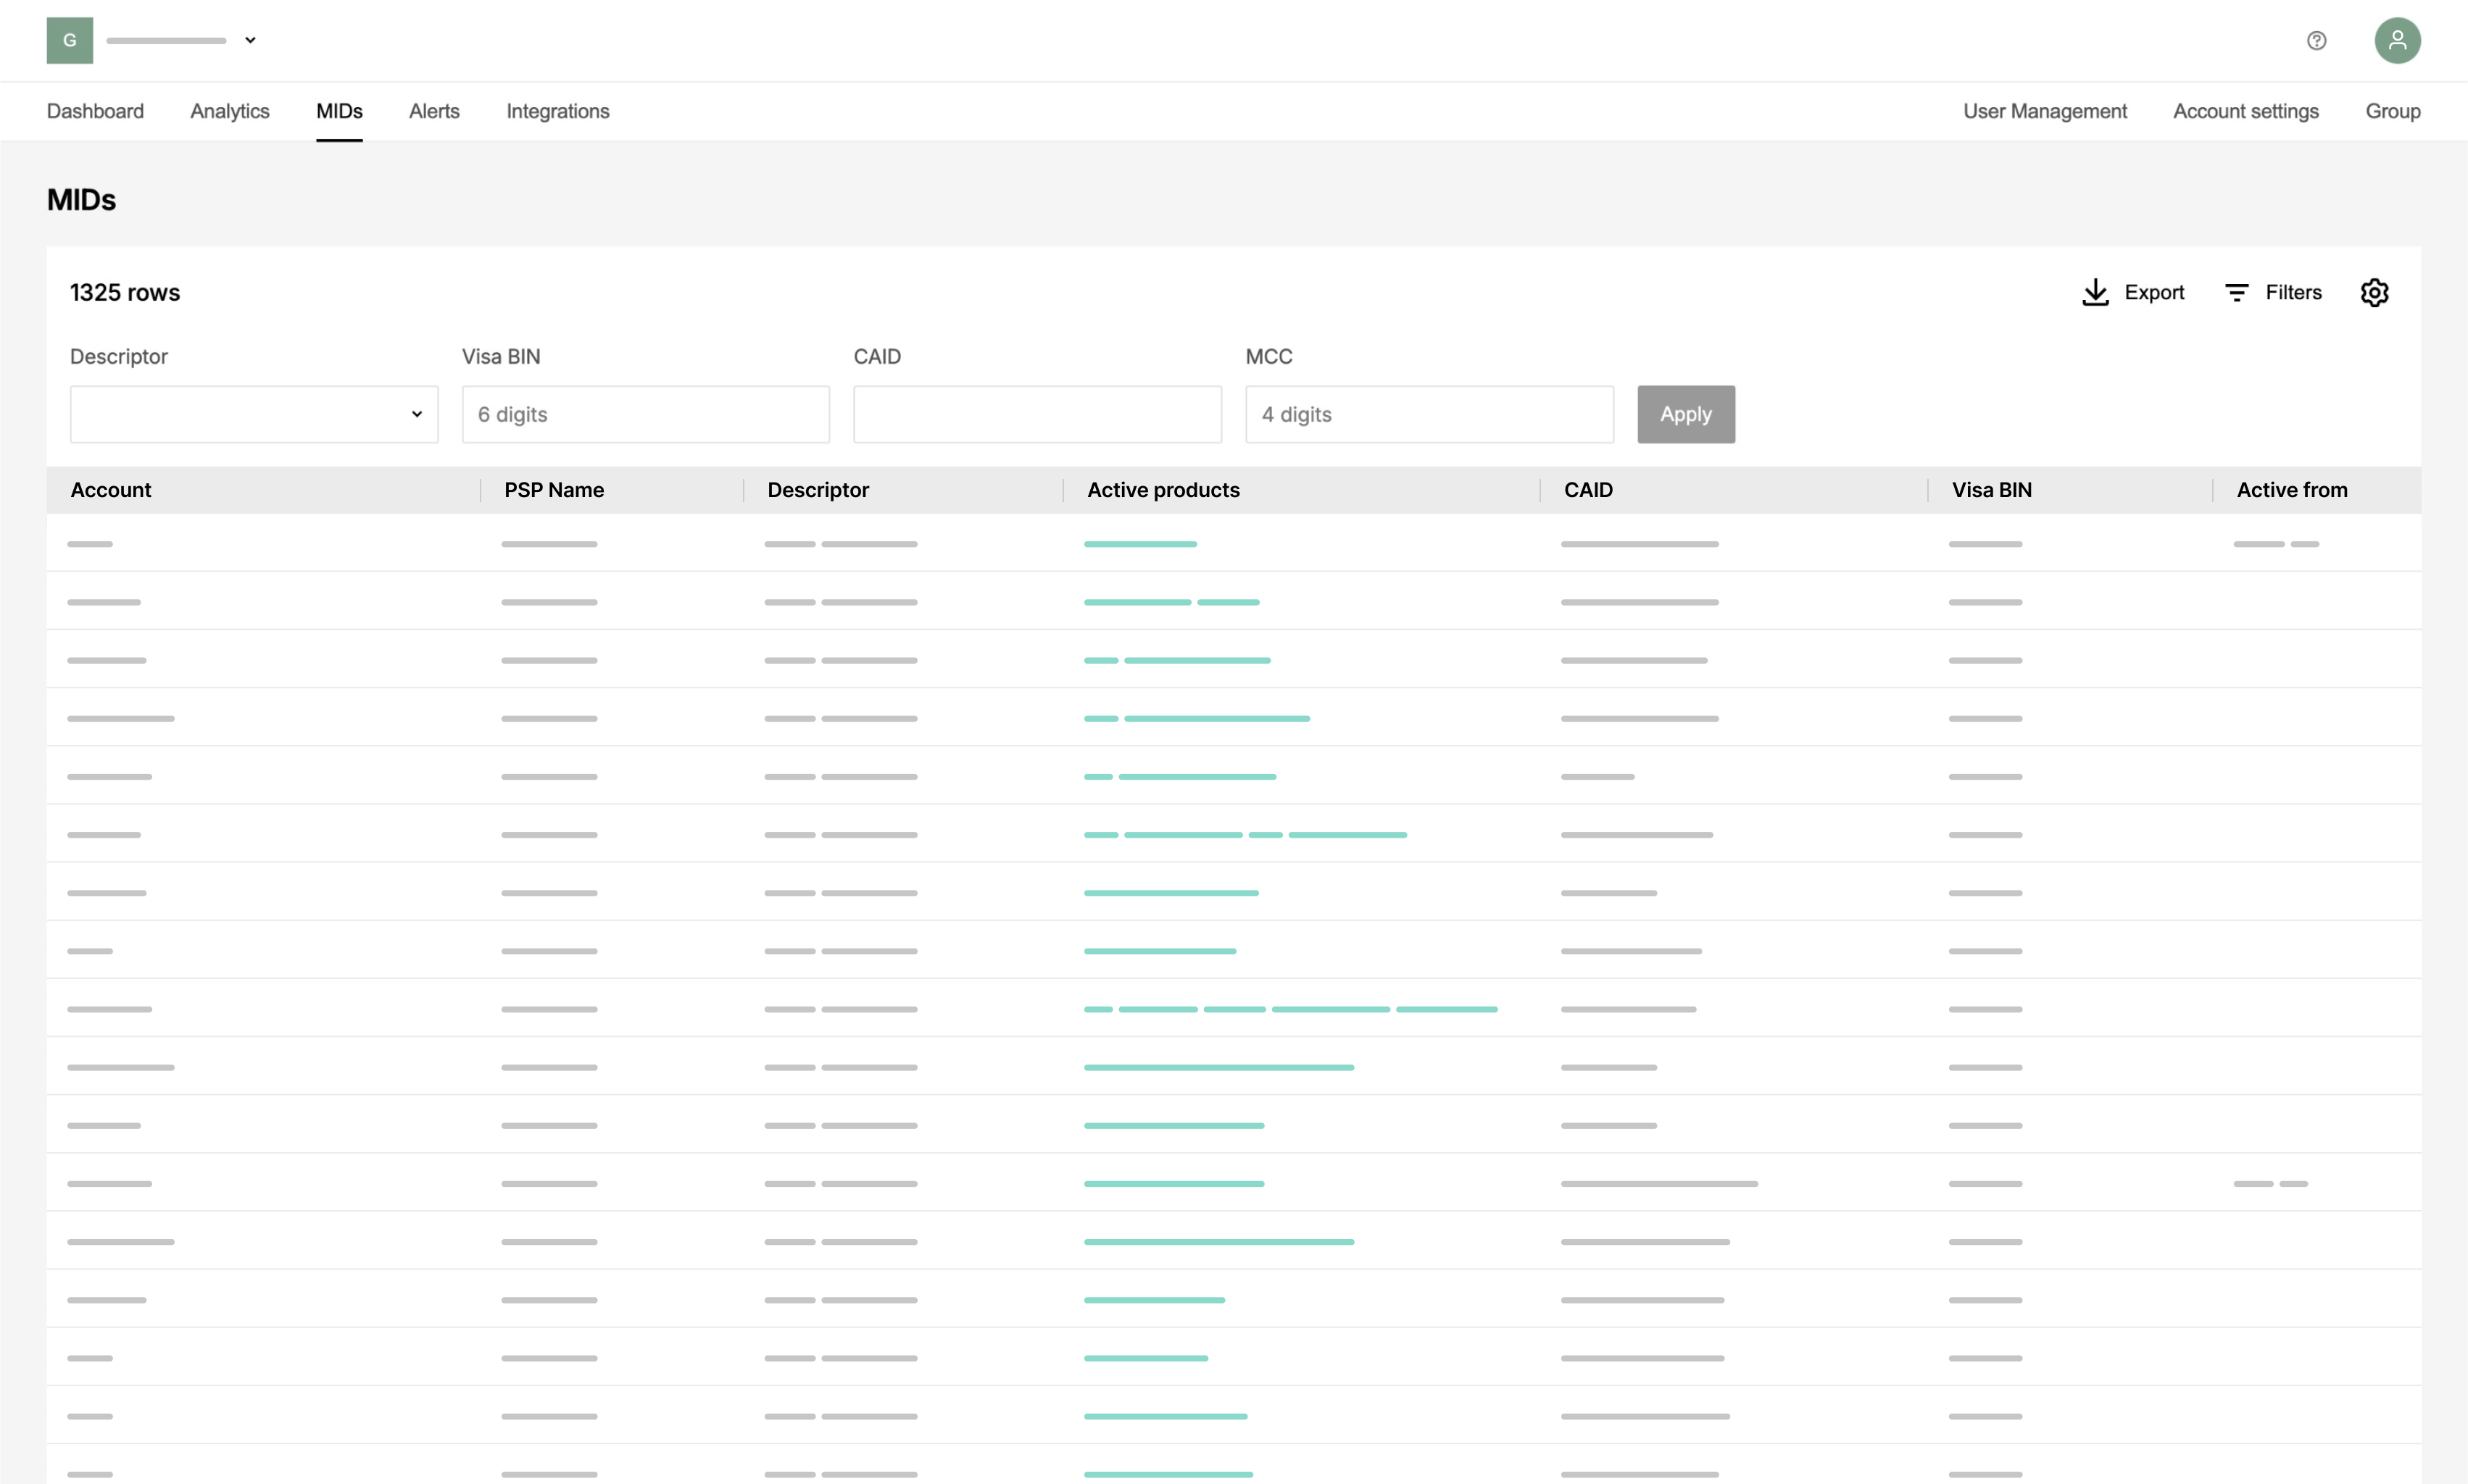Open the user profile avatar
This screenshot has width=2468, height=1484.
click(2397, 40)
